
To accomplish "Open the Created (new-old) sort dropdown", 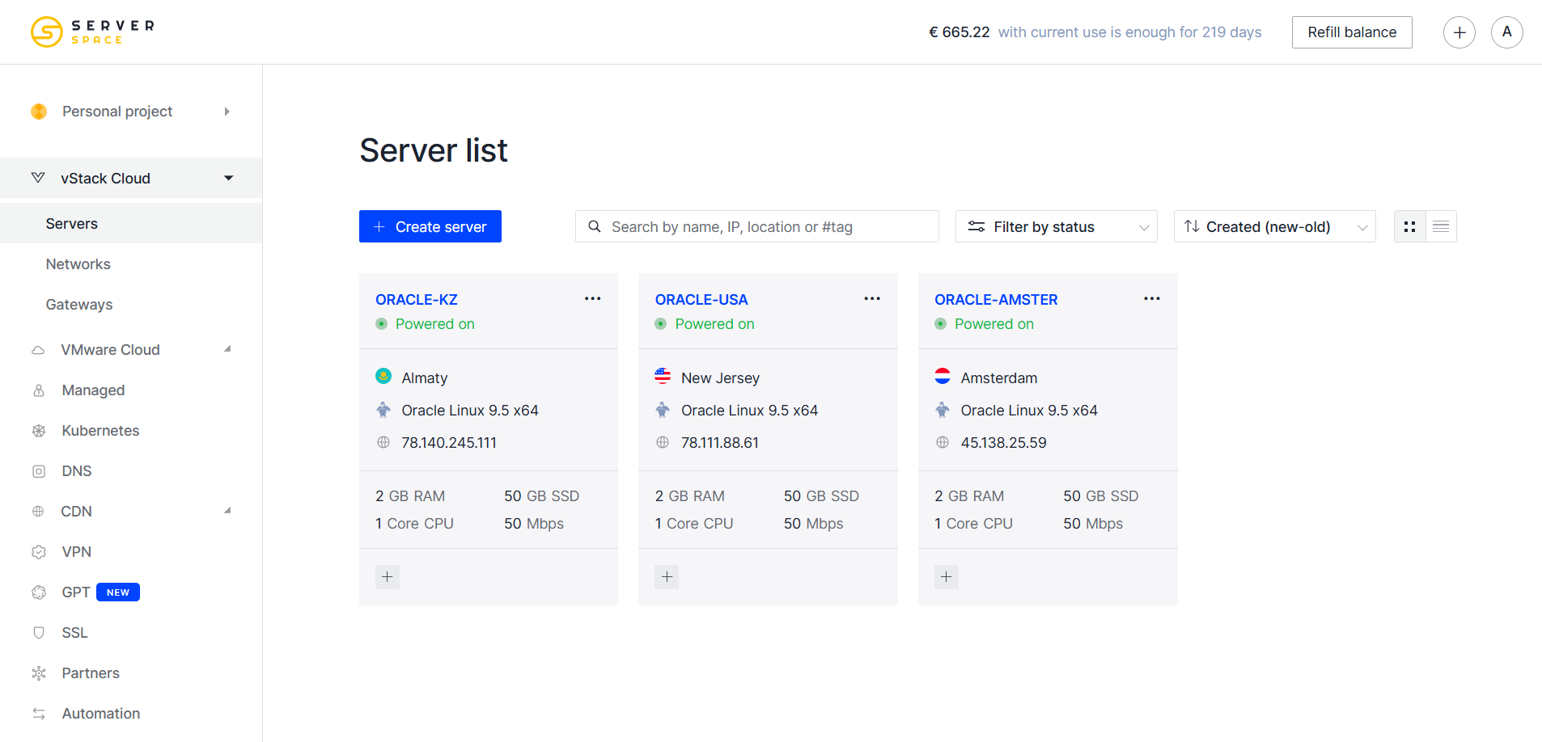I will pos(1275,226).
